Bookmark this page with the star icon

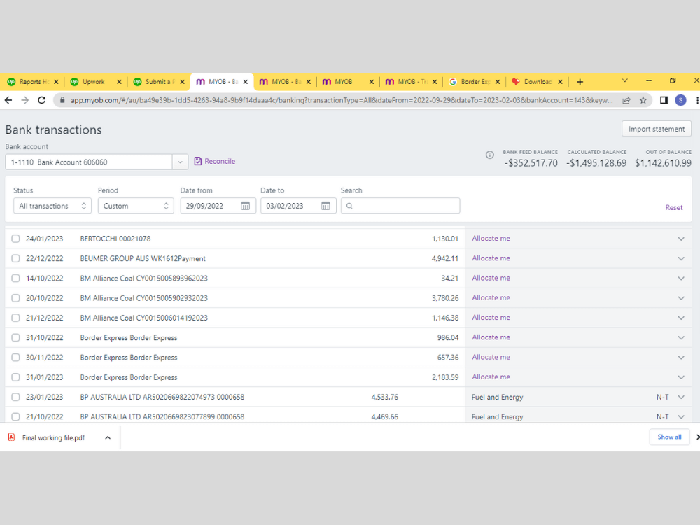(x=643, y=100)
